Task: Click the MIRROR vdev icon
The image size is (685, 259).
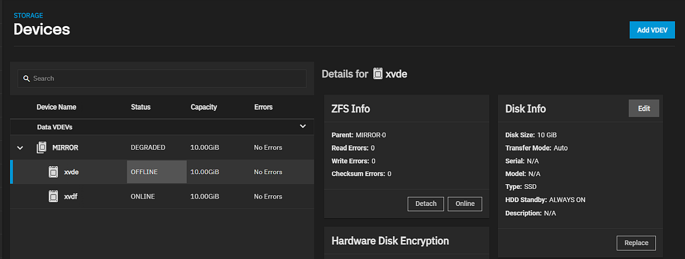Action: 42,148
